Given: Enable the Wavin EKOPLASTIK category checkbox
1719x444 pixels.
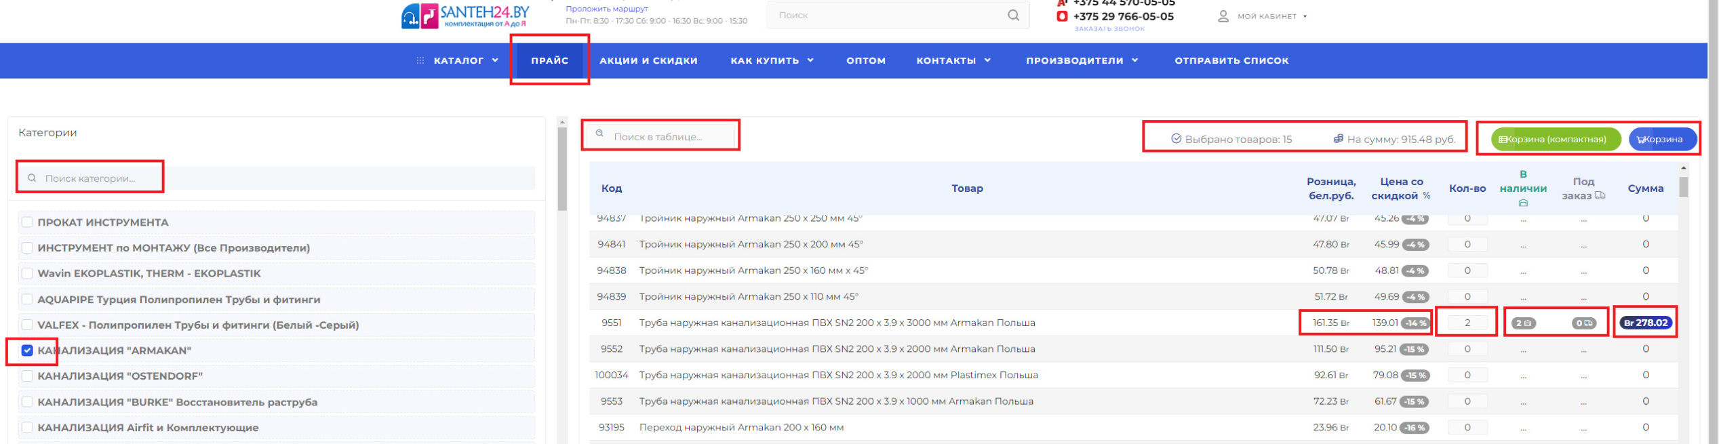Looking at the screenshot, I should tap(27, 273).
